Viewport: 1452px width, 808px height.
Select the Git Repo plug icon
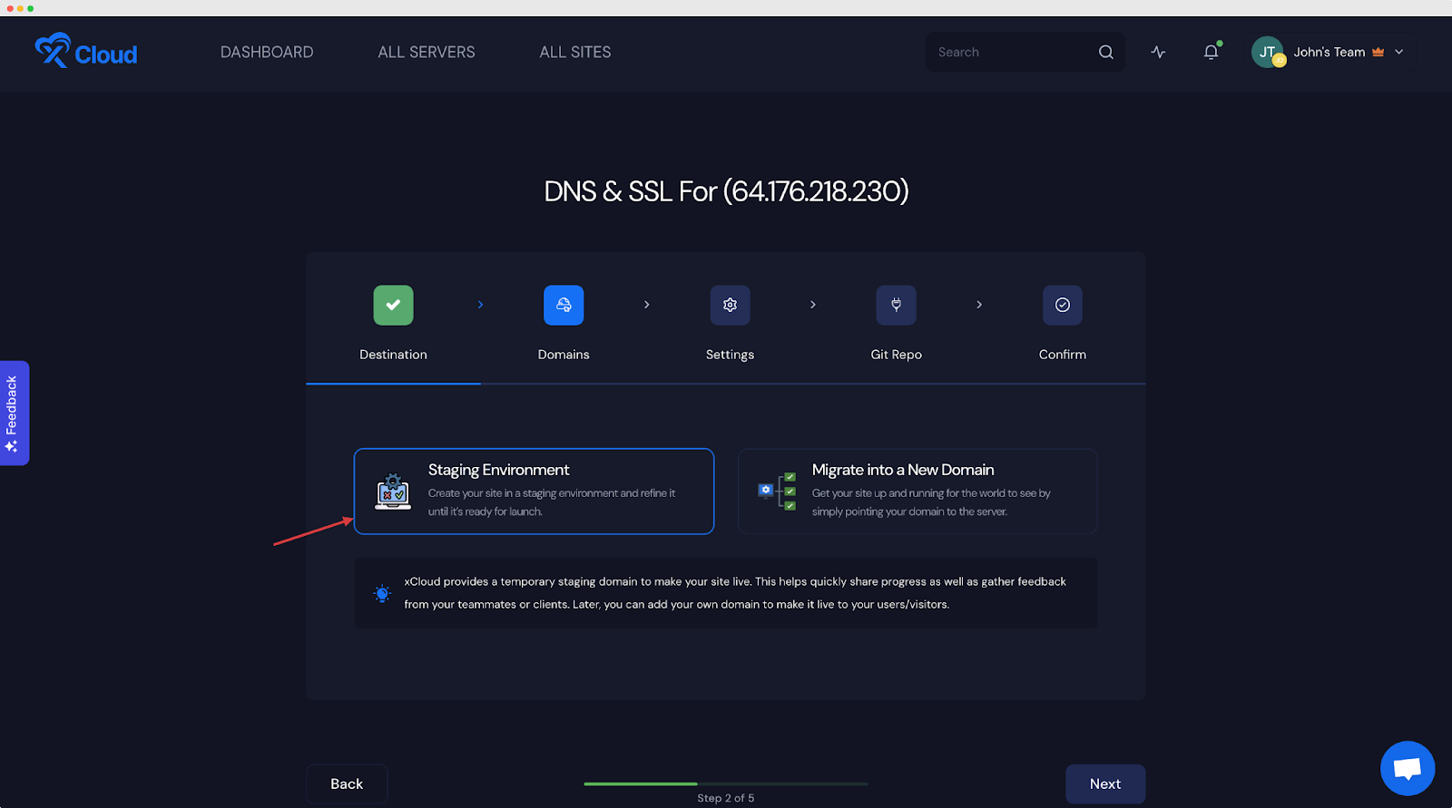click(x=896, y=305)
